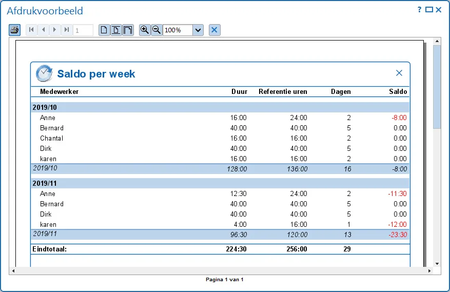The width and height of the screenshot is (450, 292).
Task: Go to the first page
Action: (32, 30)
